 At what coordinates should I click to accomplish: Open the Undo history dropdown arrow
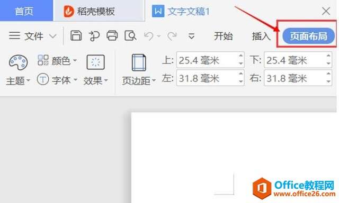159,36
